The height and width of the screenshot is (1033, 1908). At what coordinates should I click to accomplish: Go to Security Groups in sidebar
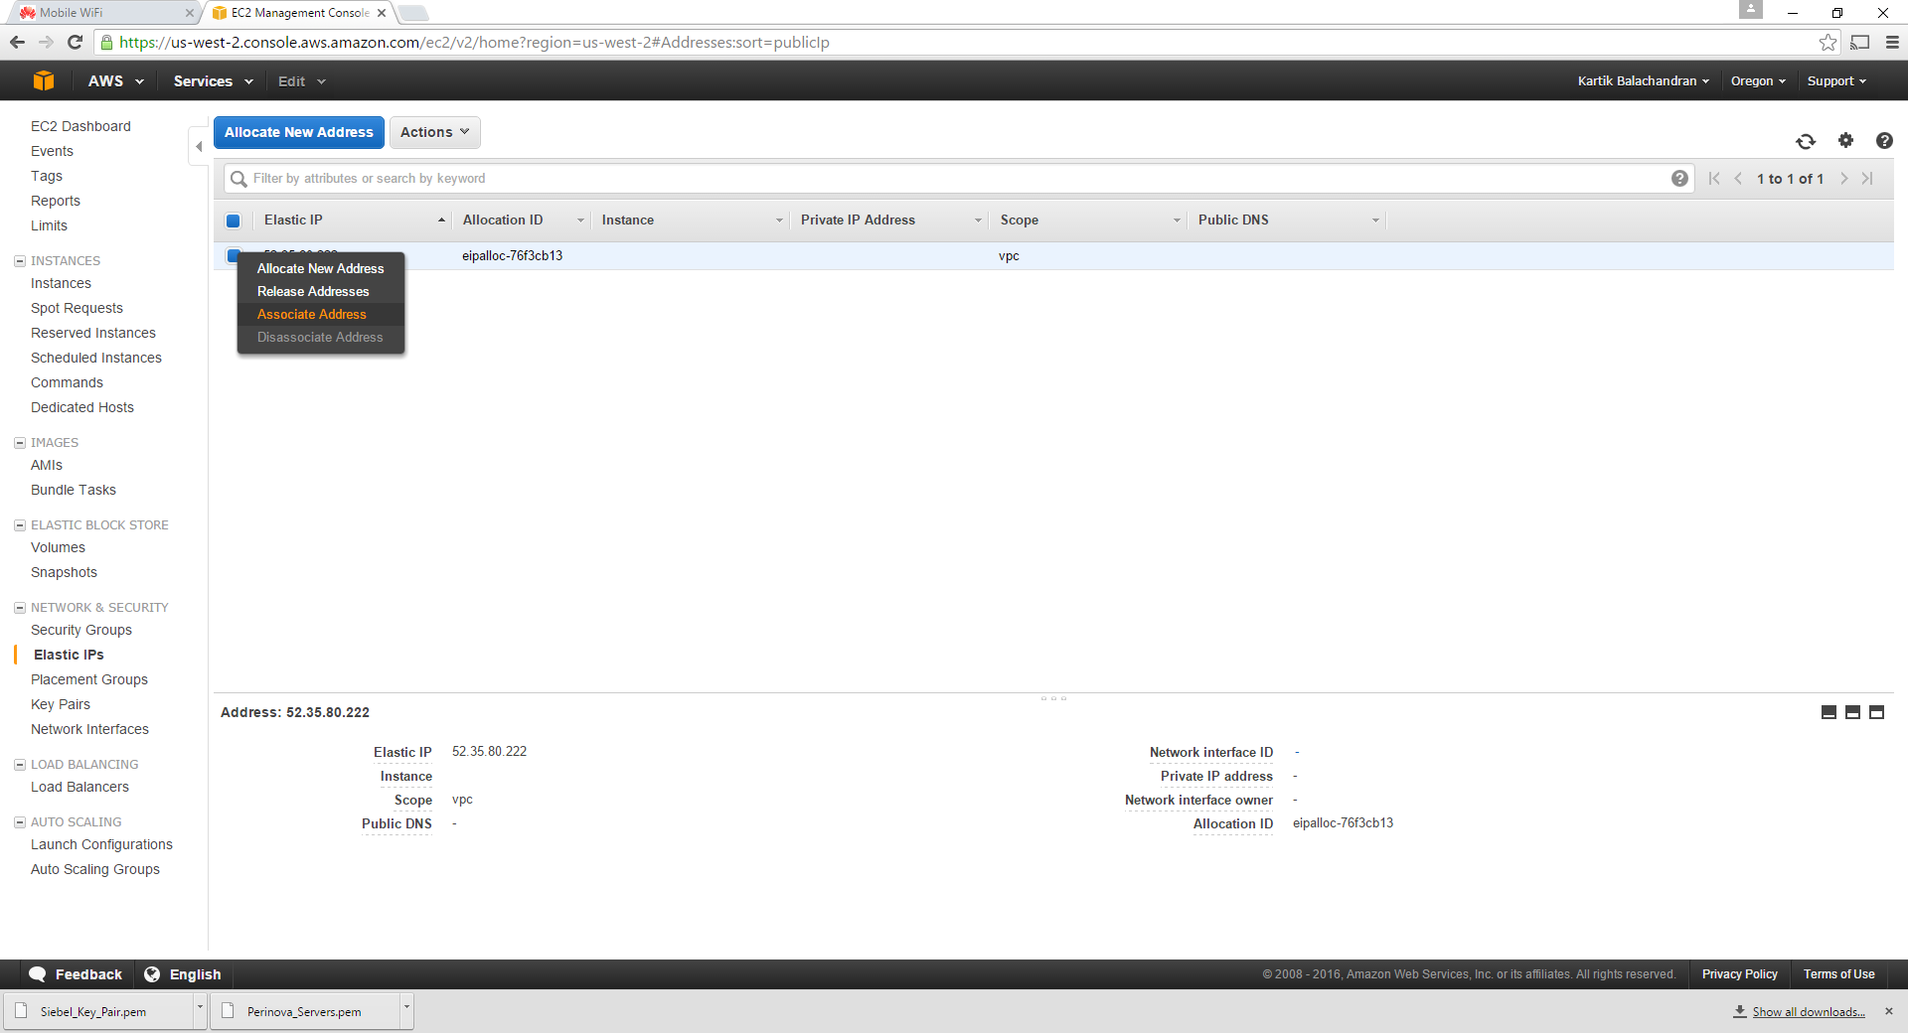tap(81, 630)
